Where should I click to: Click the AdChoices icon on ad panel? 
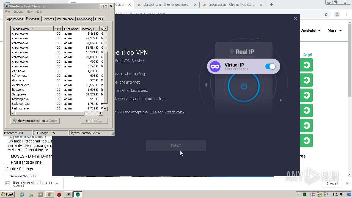305,55
